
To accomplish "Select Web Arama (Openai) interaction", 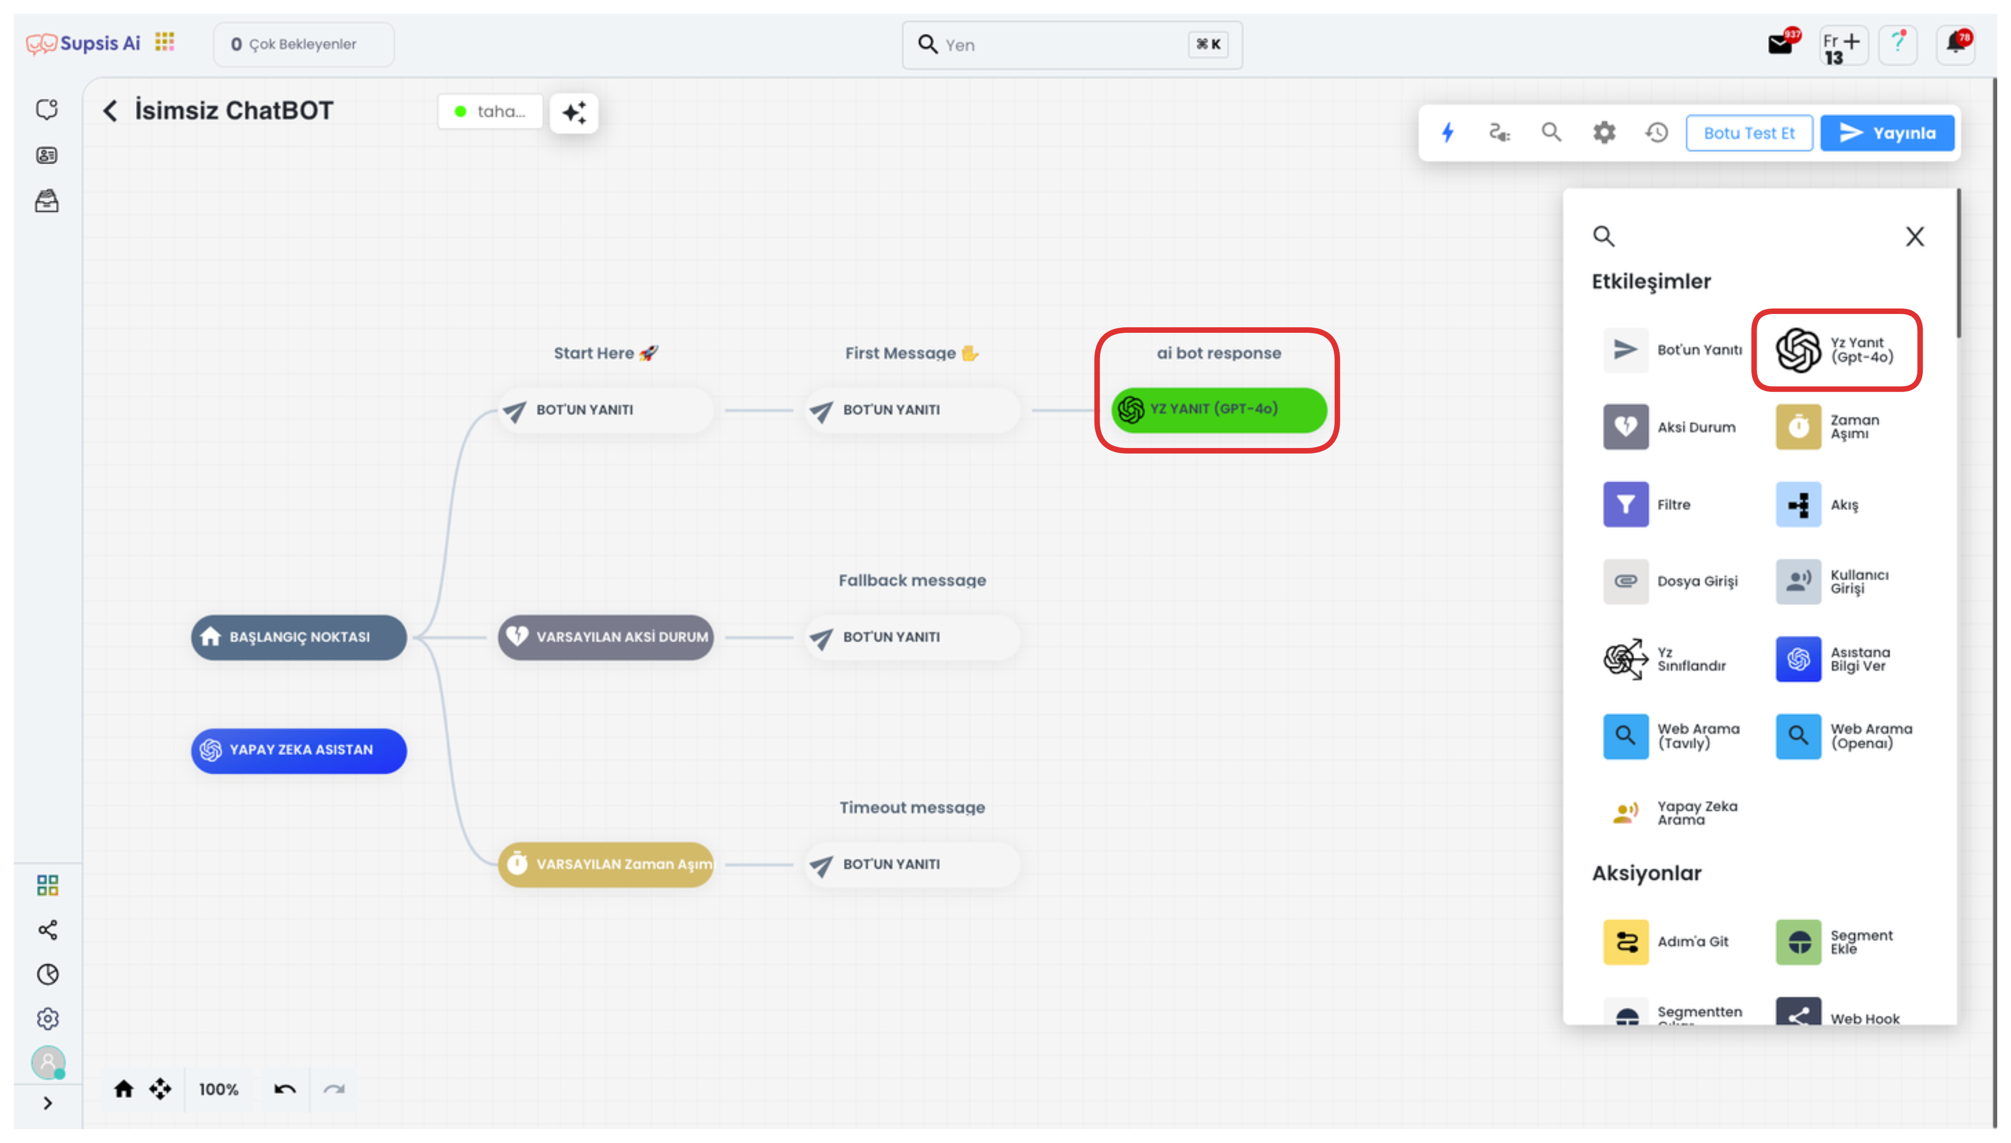I will pos(1845,736).
